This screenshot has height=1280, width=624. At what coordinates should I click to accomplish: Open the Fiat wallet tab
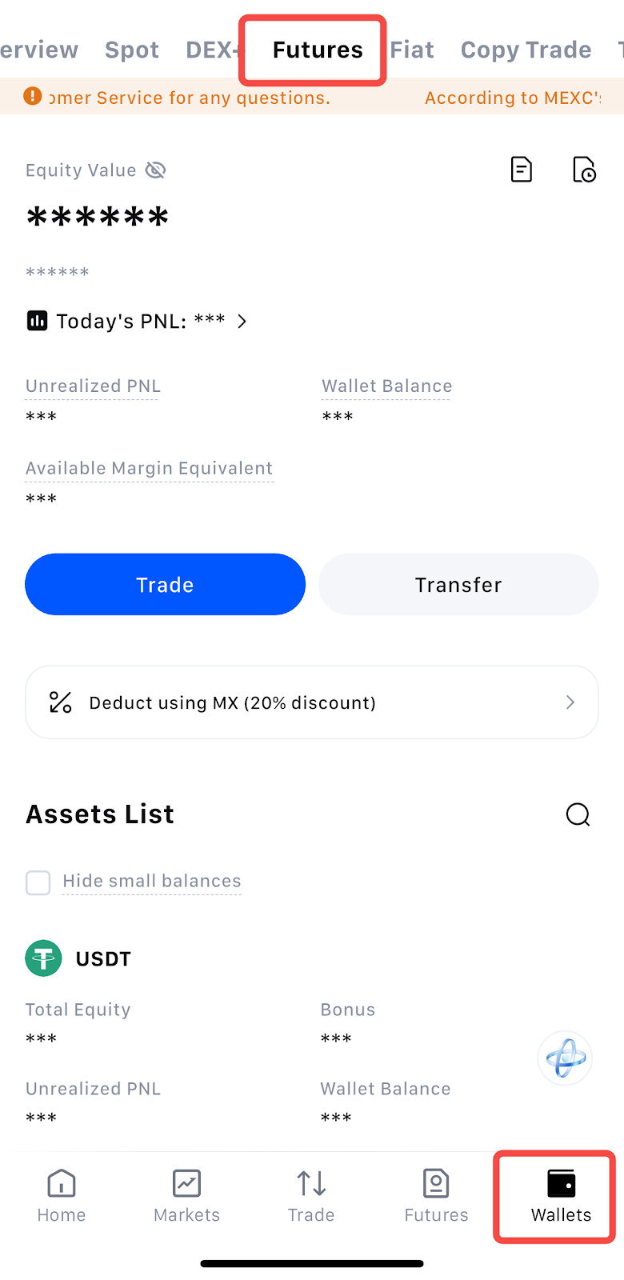pyautogui.click(x=412, y=50)
